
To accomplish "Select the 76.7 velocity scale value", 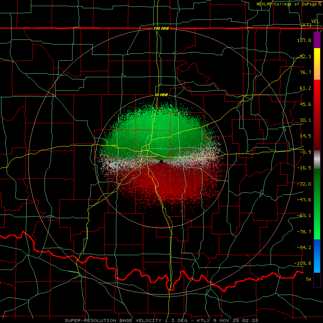I will (305, 72).
